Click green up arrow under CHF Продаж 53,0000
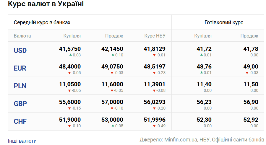 tap(113, 126)
